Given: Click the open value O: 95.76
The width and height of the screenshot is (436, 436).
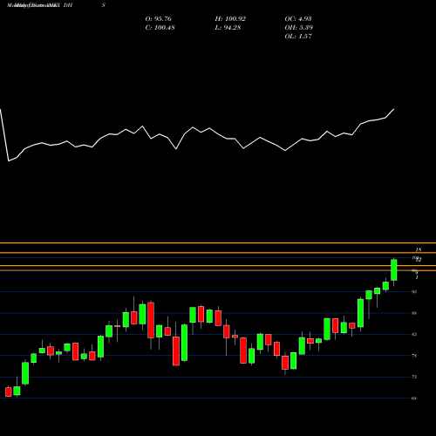Looking at the screenshot, I should [x=158, y=19].
